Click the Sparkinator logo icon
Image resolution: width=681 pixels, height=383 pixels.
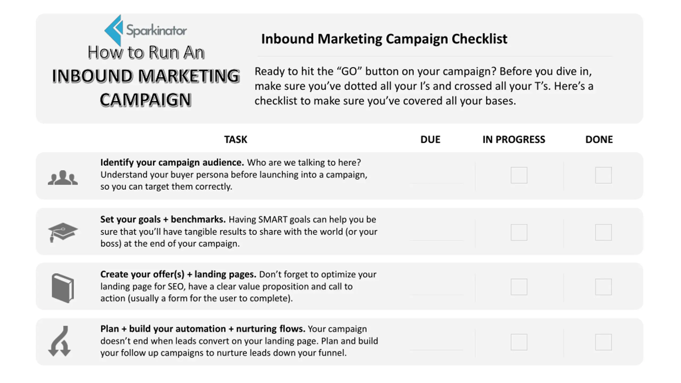pos(114,30)
